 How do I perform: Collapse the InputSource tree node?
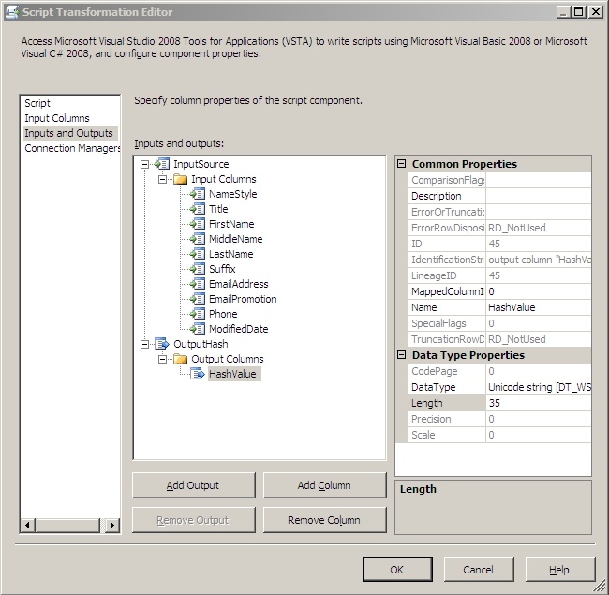[144, 165]
